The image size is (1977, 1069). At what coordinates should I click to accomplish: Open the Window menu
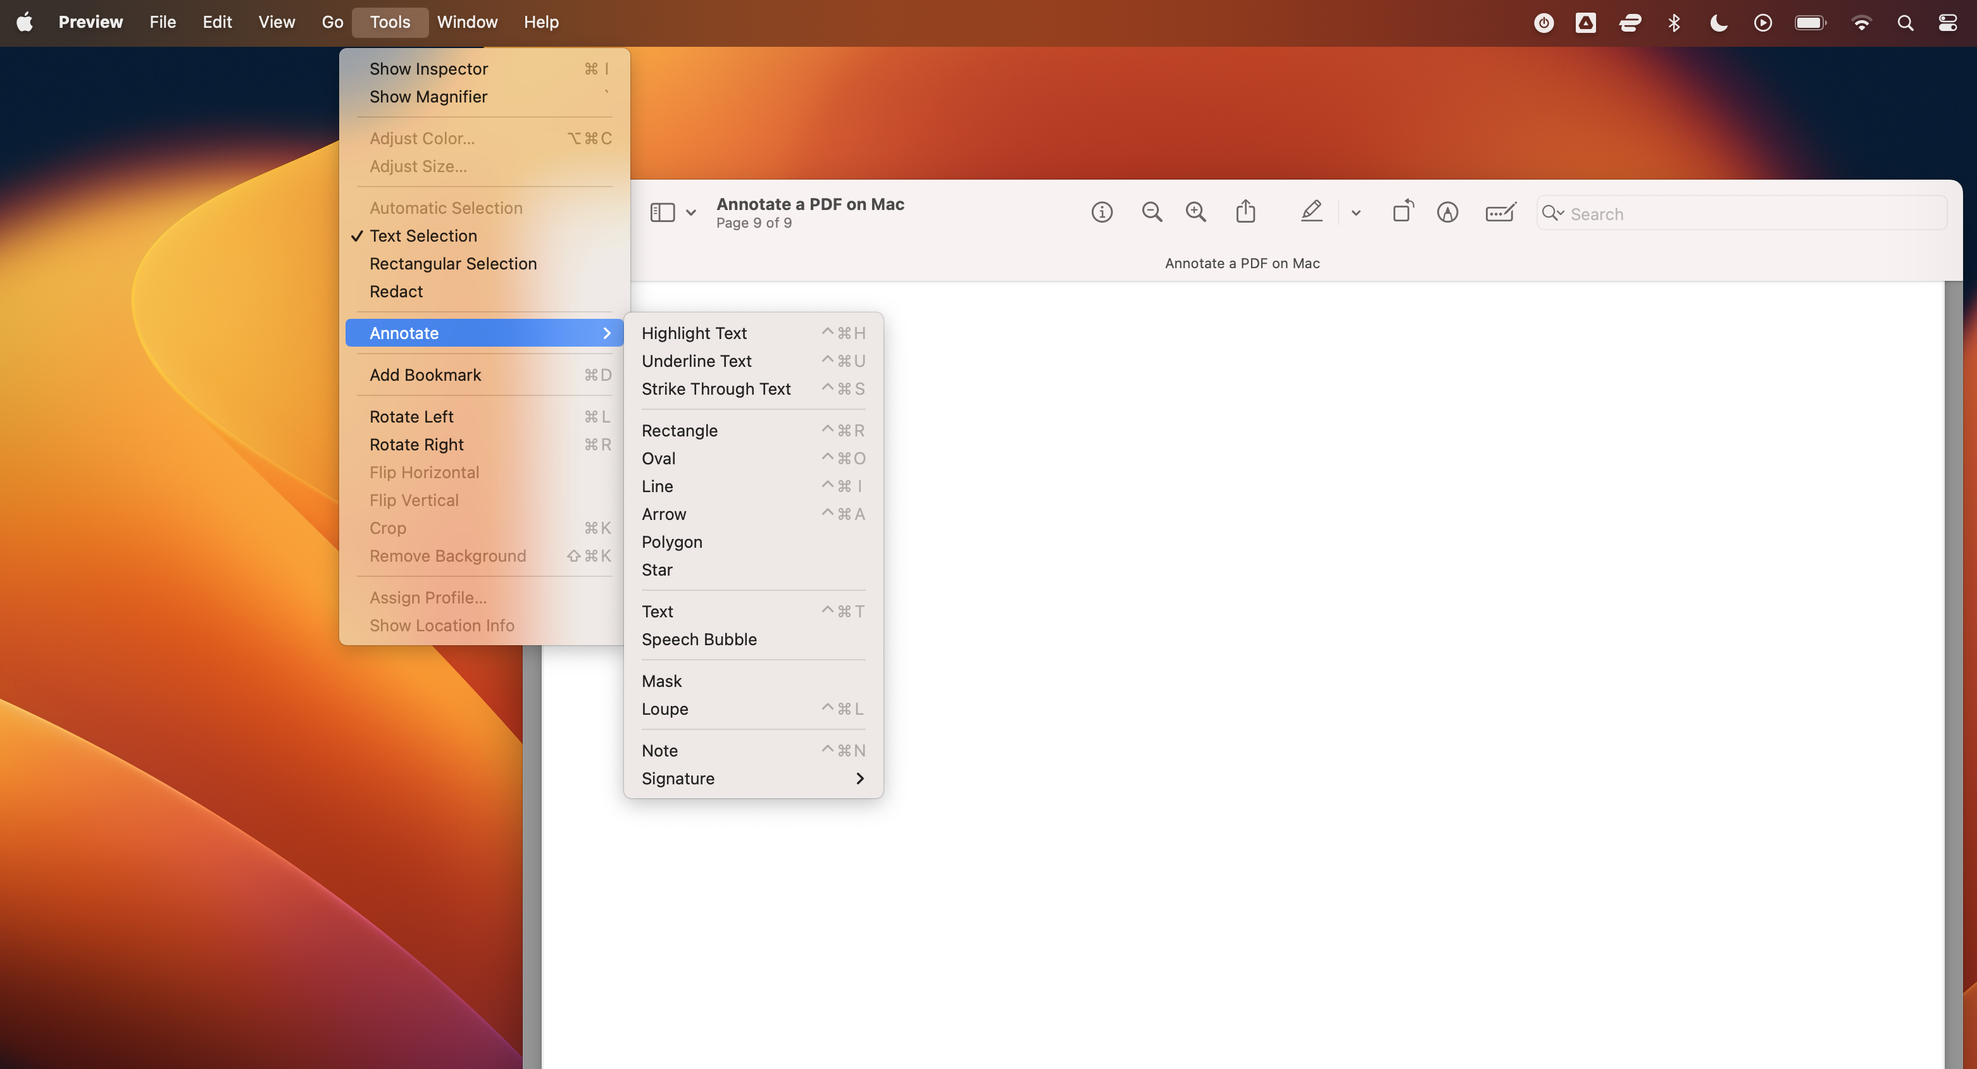[x=466, y=22]
